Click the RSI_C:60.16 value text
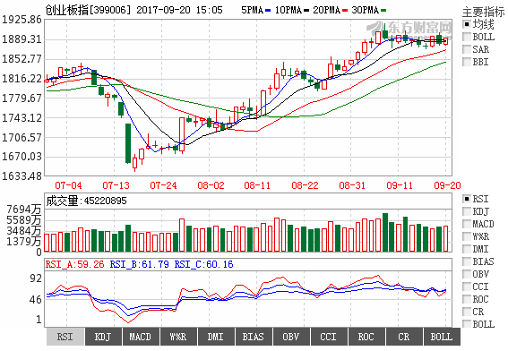This screenshot has width=508, height=351. (x=203, y=264)
